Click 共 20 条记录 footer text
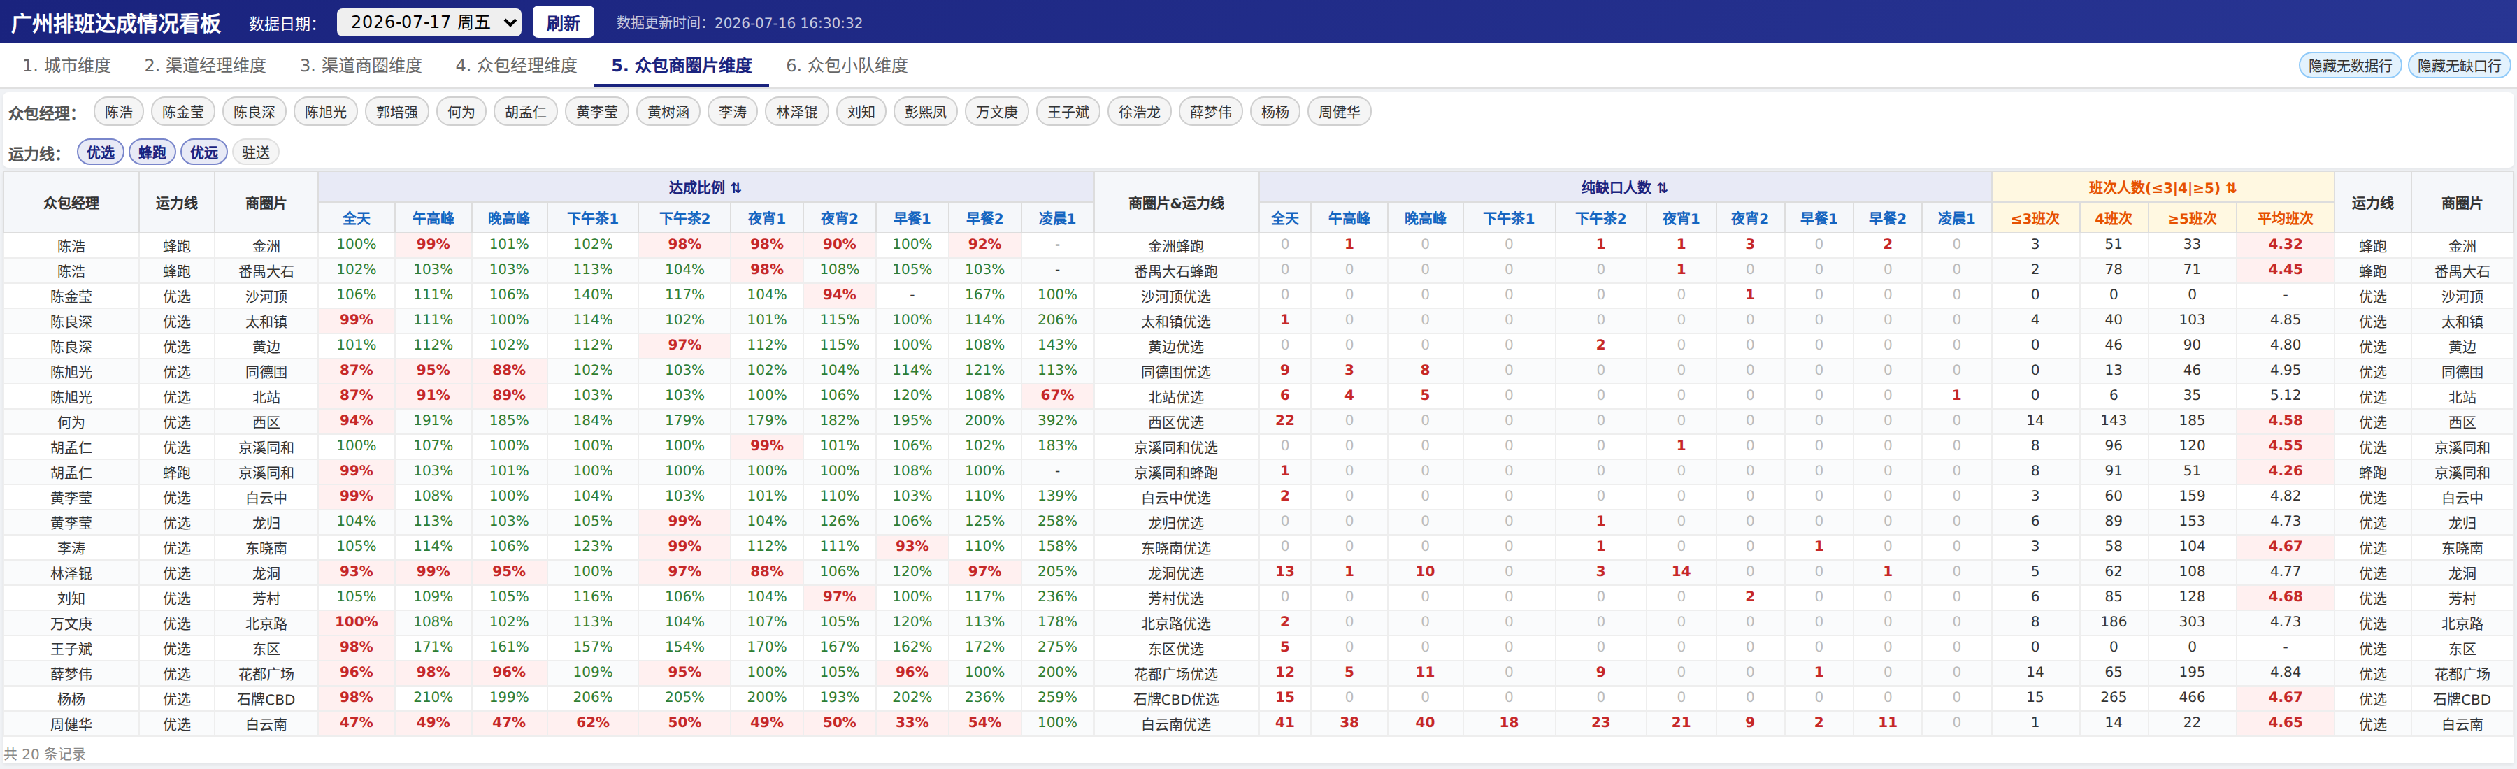The height and width of the screenshot is (769, 2517). coord(45,754)
